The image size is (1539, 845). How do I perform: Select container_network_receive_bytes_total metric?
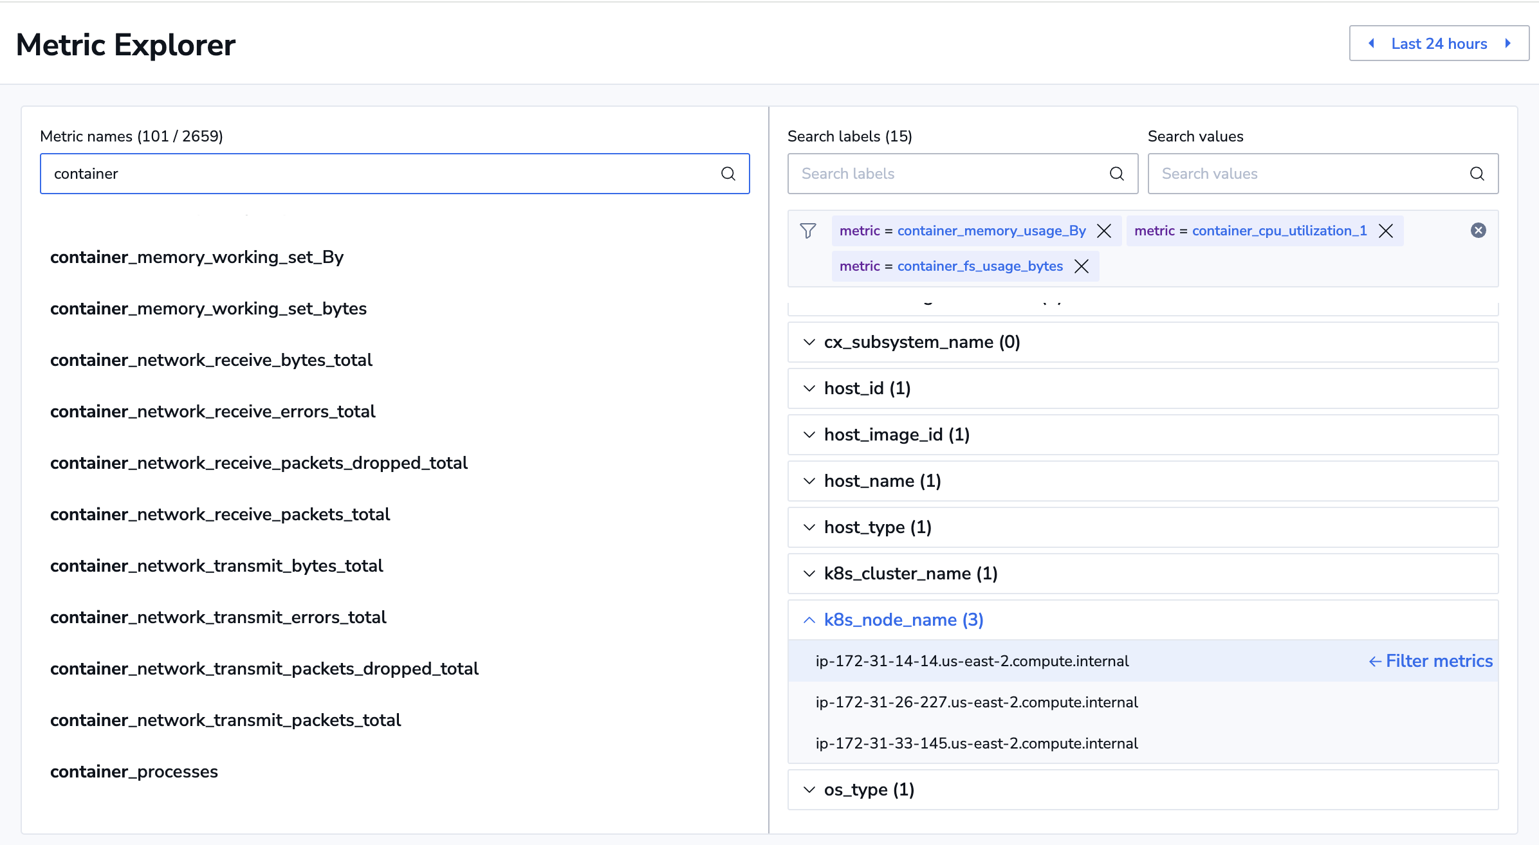pos(211,360)
